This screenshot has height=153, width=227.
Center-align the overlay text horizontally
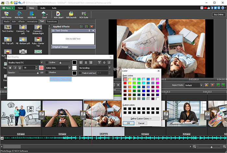pyautogui.click(x=86, y=62)
